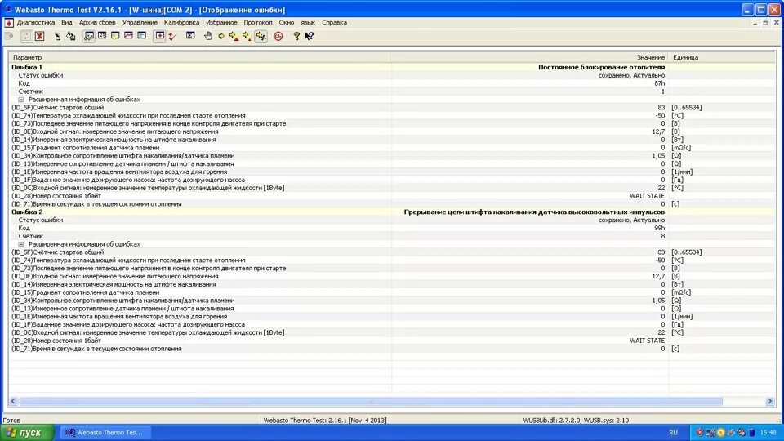Open the пуск Start button
The height and width of the screenshot is (441, 784).
[27, 433]
